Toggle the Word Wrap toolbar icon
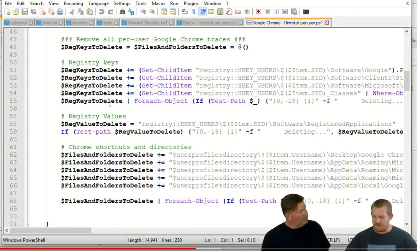This screenshot has width=417, height=251. coord(185,12)
